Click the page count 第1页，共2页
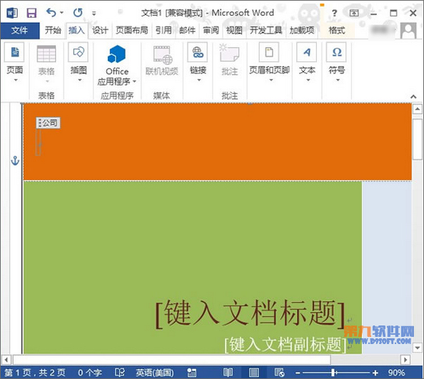 35,373
